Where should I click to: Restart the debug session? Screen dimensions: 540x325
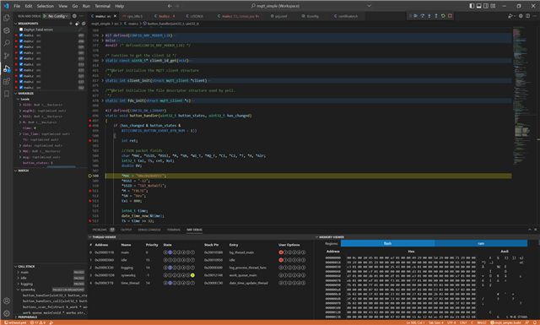coord(443,16)
